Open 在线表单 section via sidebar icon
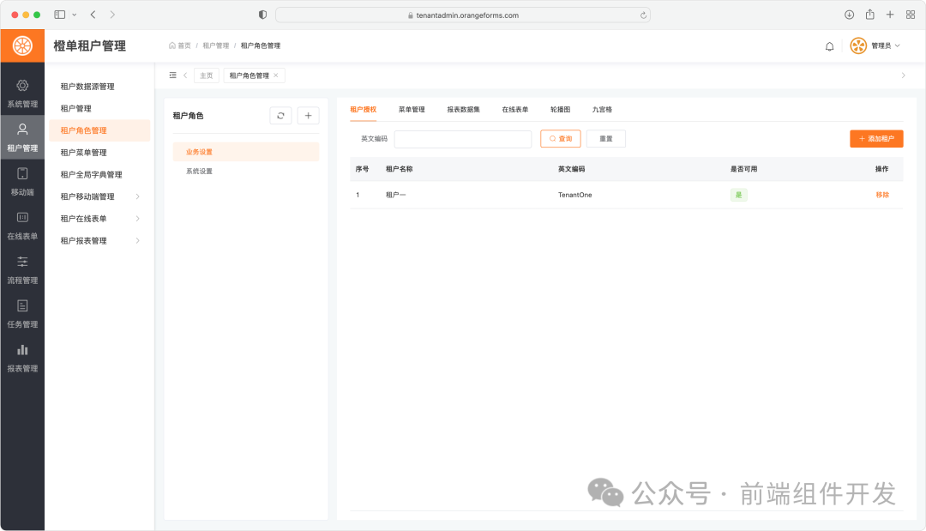This screenshot has height=531, width=926. 22,219
